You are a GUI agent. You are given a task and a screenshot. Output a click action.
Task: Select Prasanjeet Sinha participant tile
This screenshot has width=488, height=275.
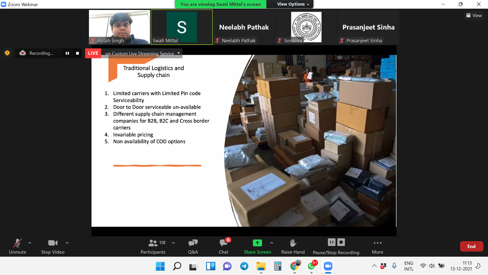(x=369, y=27)
